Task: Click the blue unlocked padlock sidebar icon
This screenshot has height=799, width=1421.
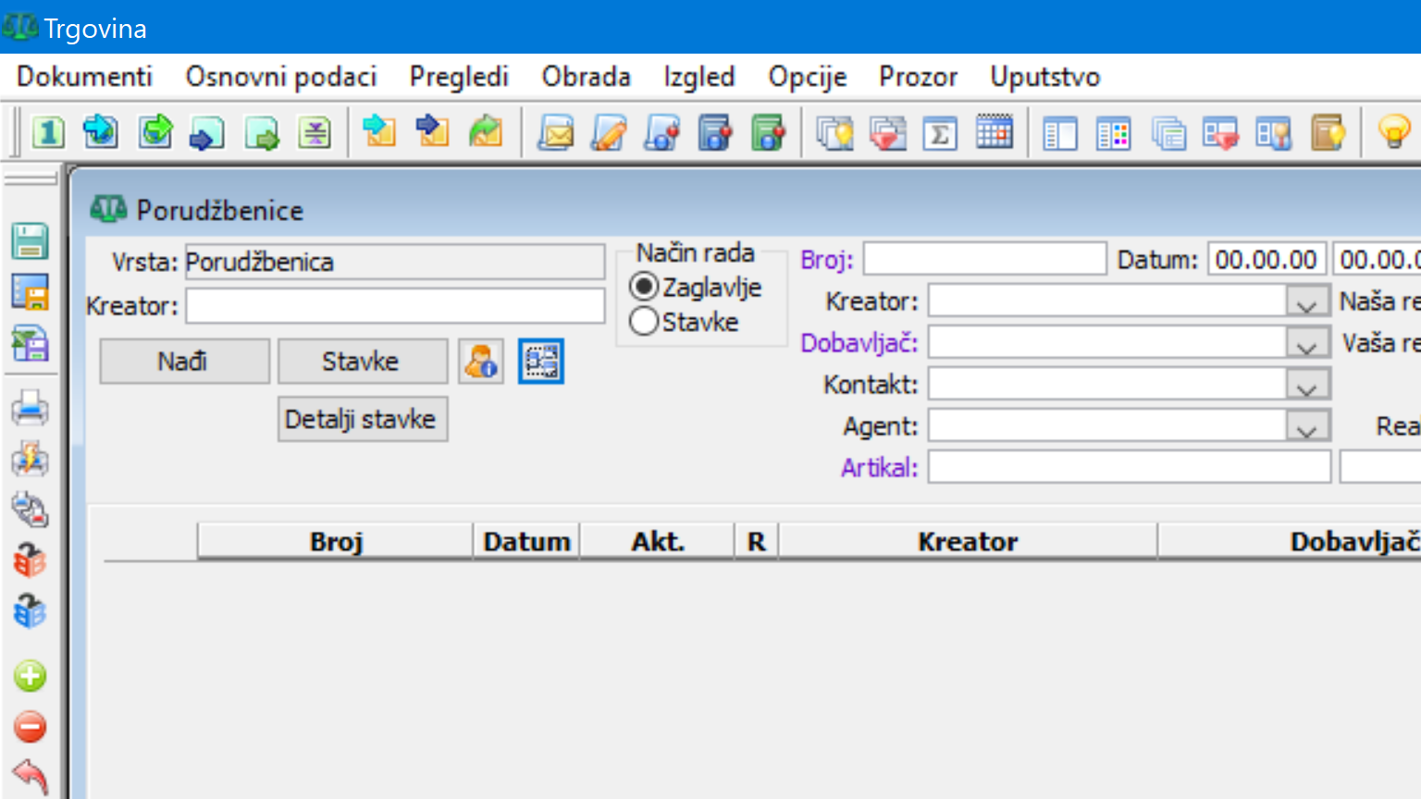Action: [31, 610]
